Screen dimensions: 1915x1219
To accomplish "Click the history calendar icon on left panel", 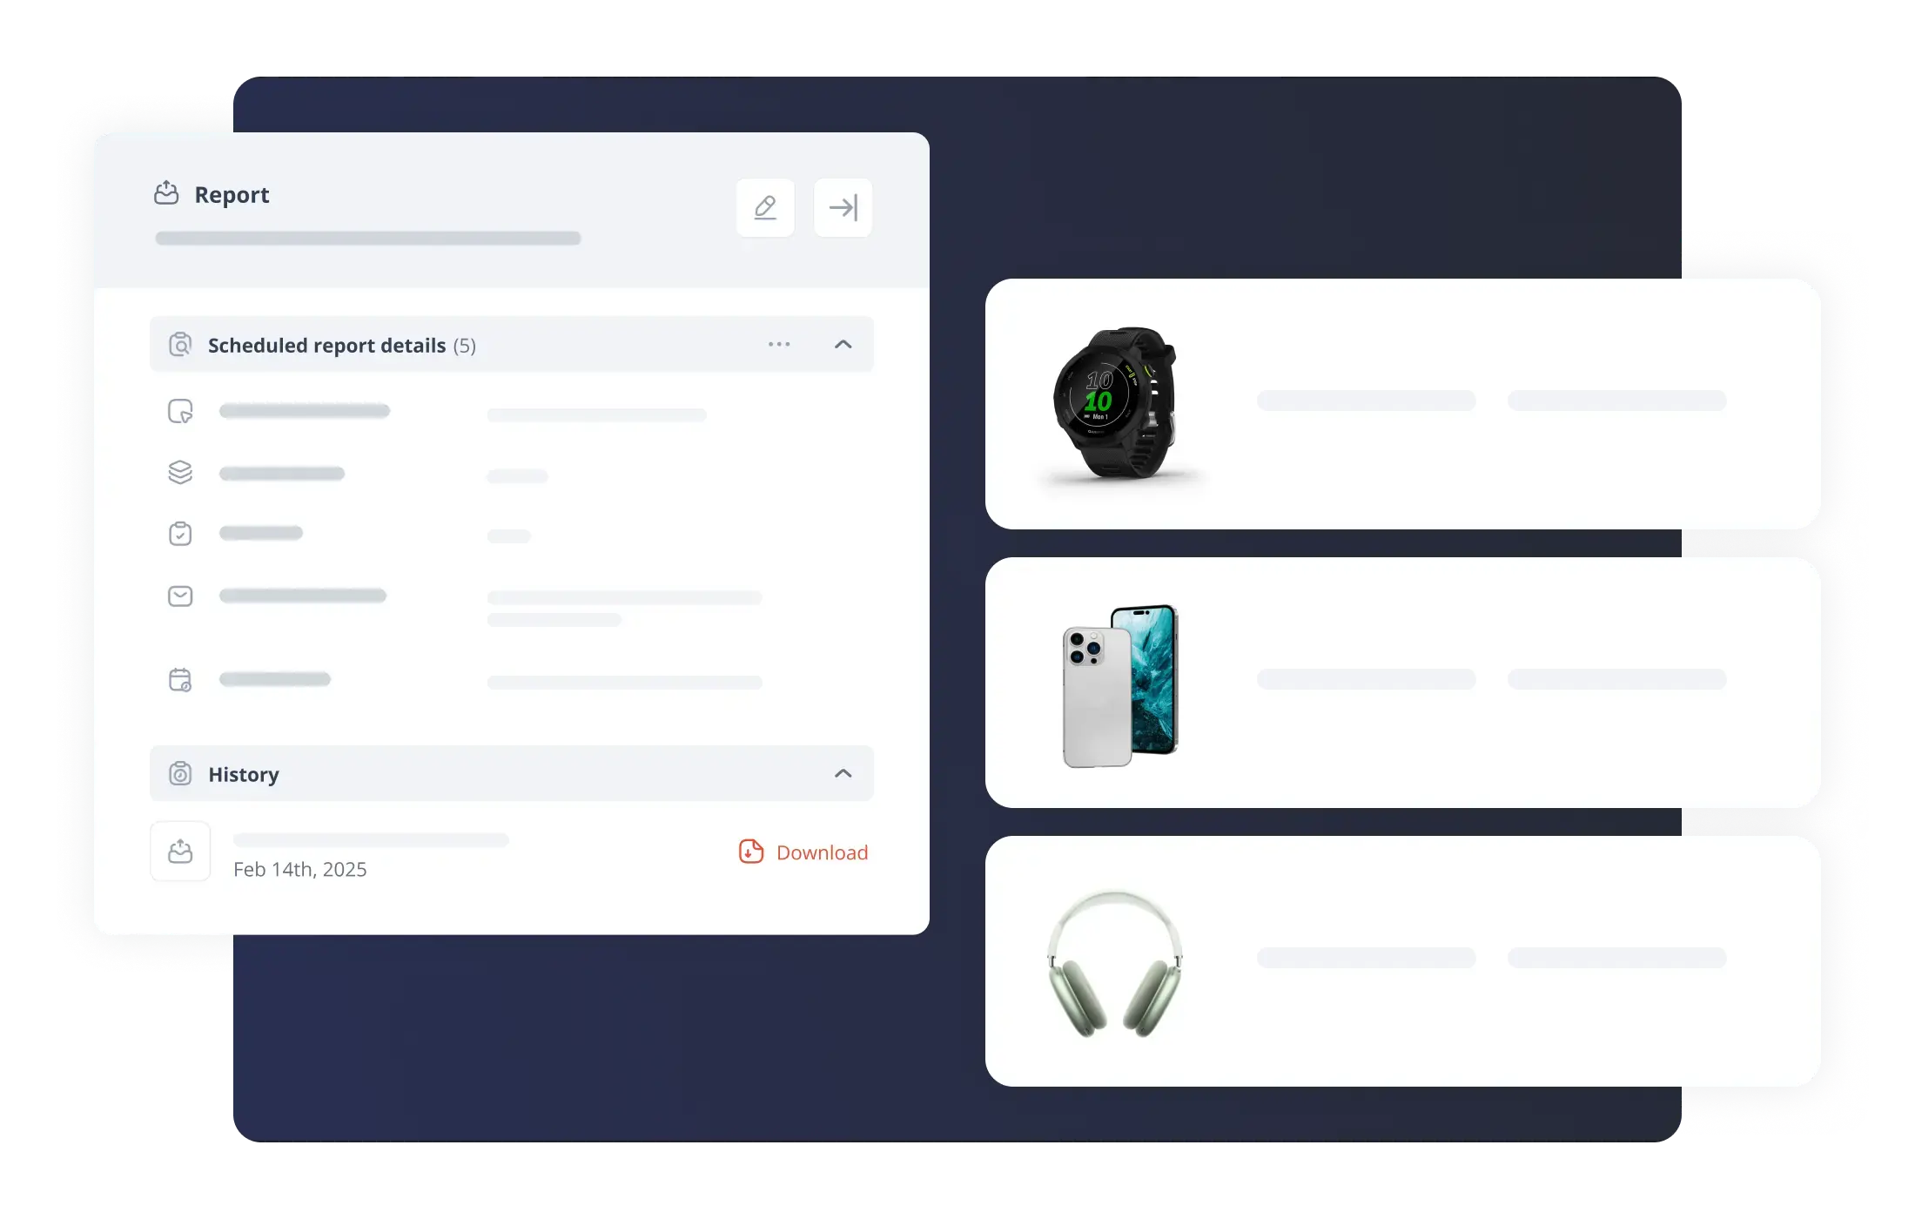I will tap(181, 773).
